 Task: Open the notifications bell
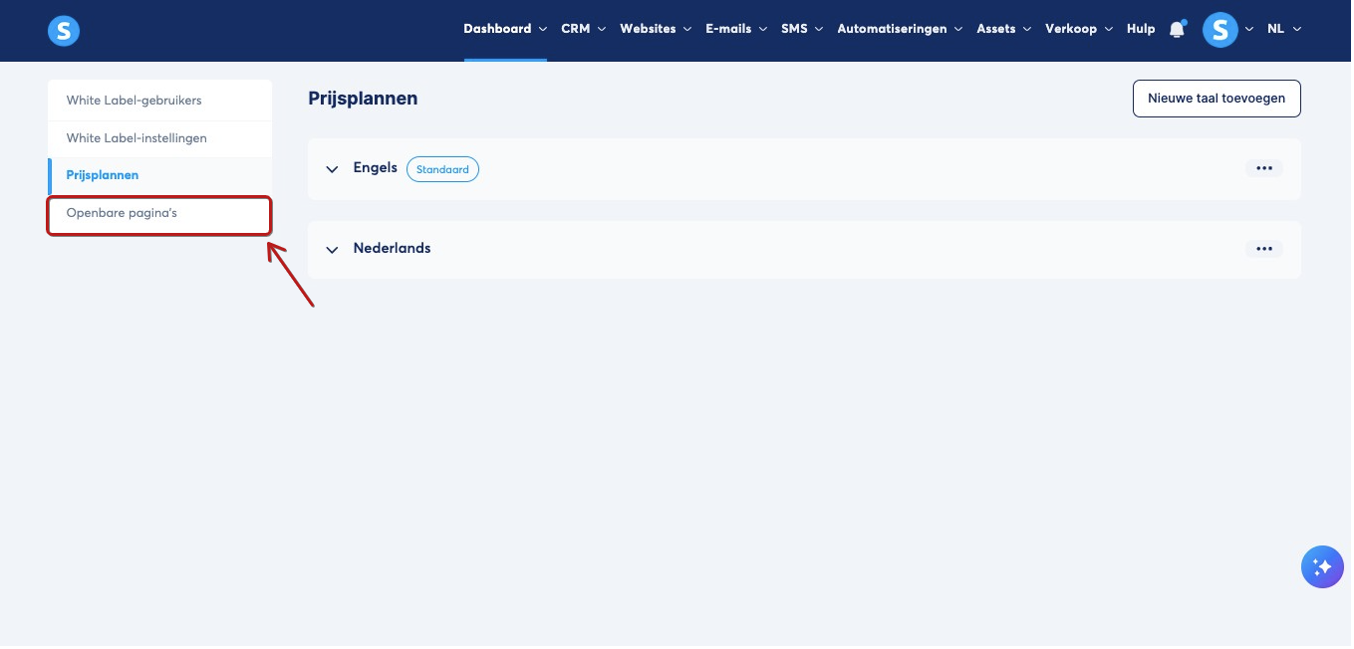(1177, 30)
